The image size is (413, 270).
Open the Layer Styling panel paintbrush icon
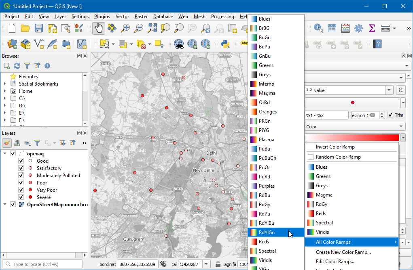point(7,143)
